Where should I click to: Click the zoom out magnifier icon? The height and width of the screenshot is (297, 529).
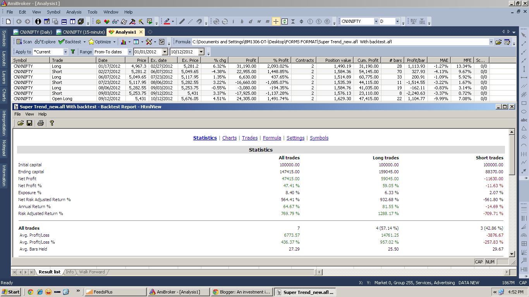point(225,22)
